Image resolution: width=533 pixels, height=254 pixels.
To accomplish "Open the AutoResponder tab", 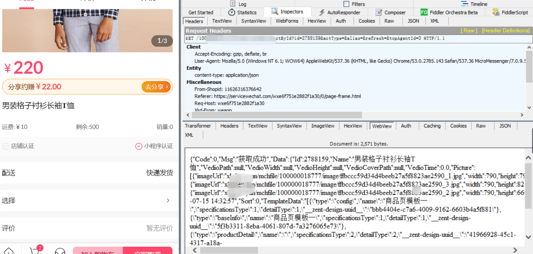I will tap(340, 12).
